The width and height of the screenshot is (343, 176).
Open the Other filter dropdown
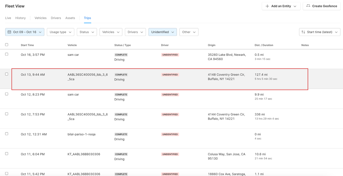pyautogui.click(x=189, y=32)
